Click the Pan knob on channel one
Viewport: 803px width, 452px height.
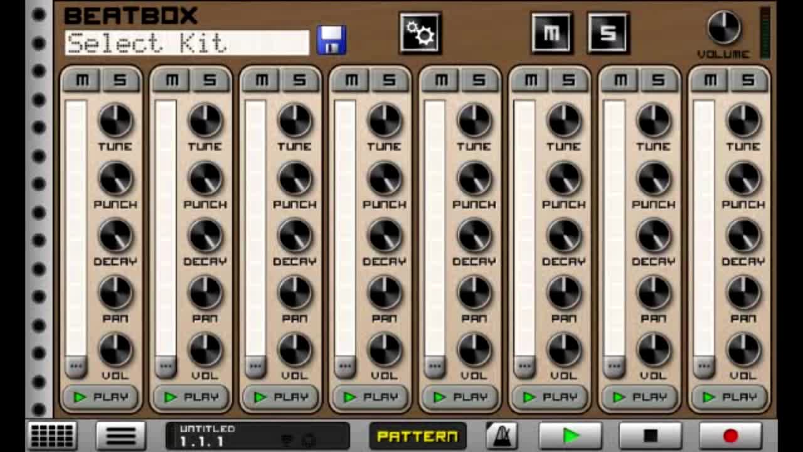coord(116,293)
